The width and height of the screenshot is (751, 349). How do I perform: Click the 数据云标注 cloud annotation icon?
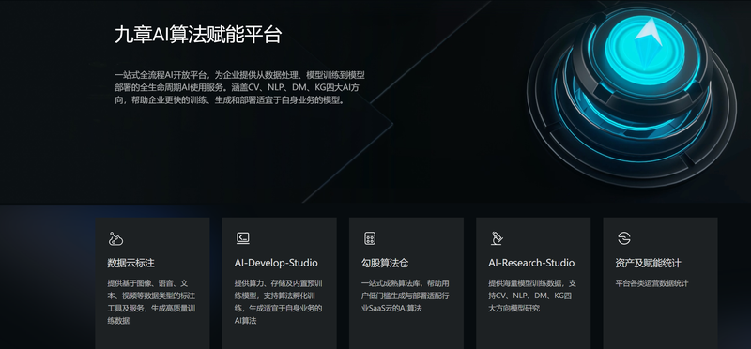point(115,238)
